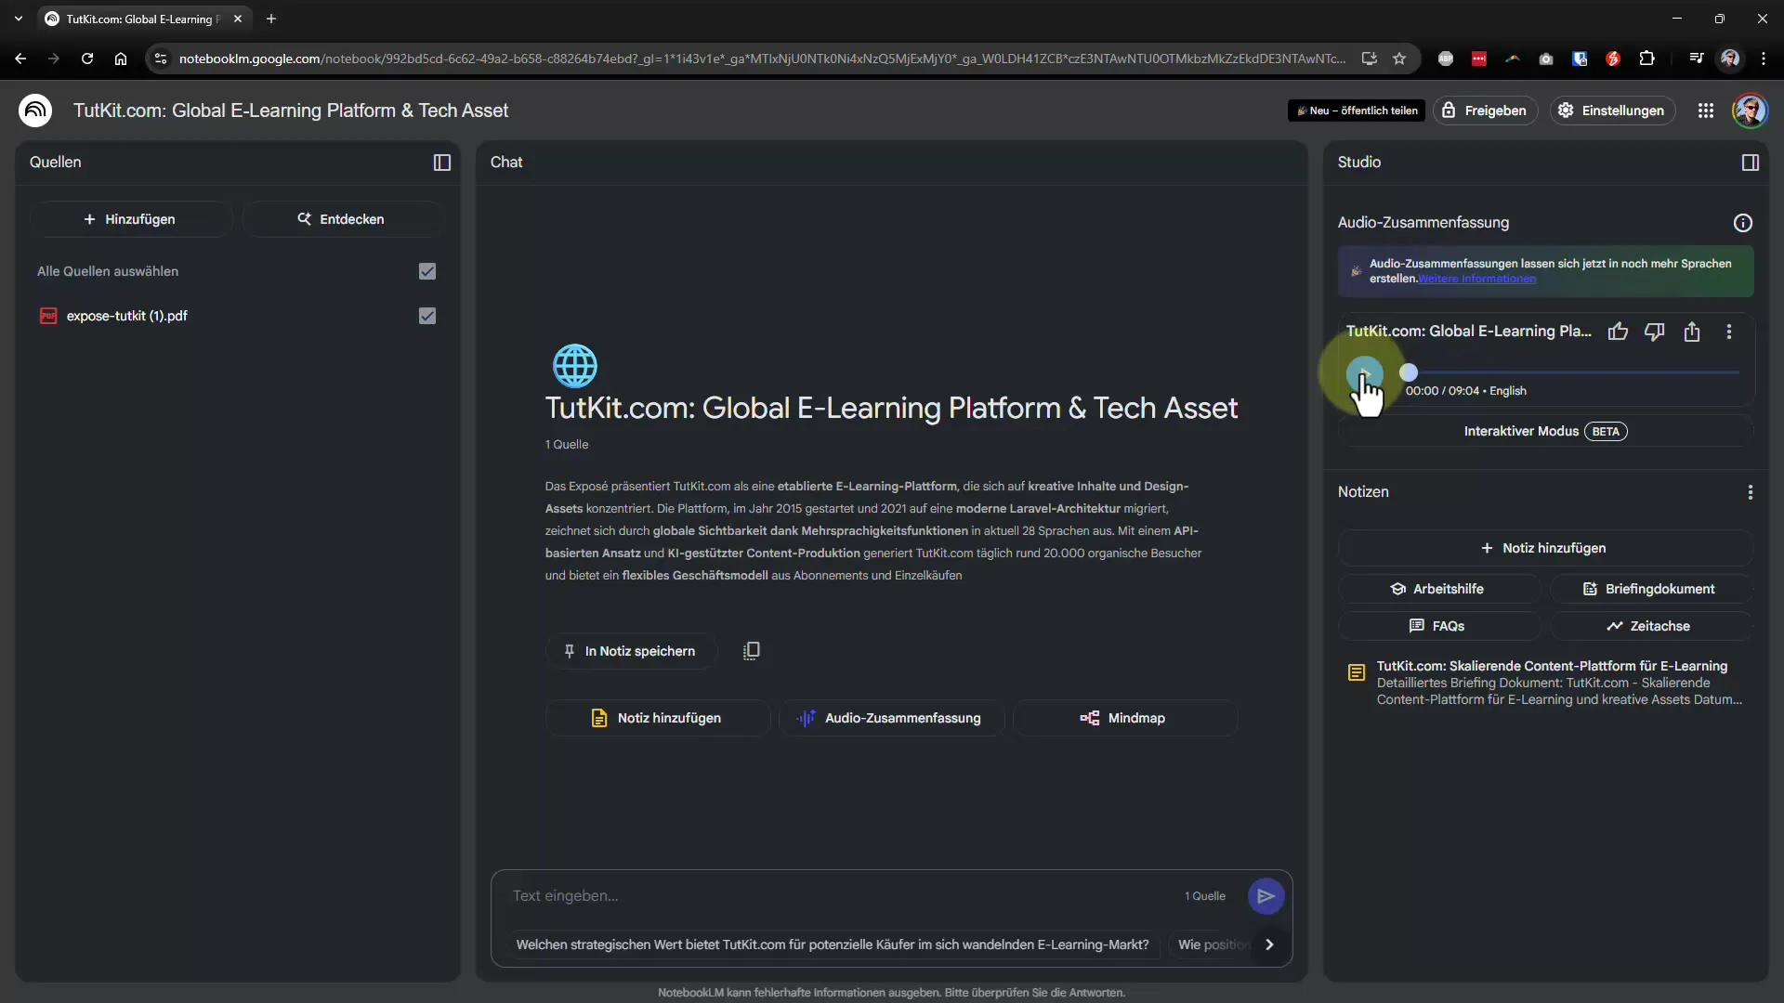Viewport: 1784px width, 1003px height.
Task: Click Audio-Zusammenfassung chip in chat
Action: click(892, 718)
